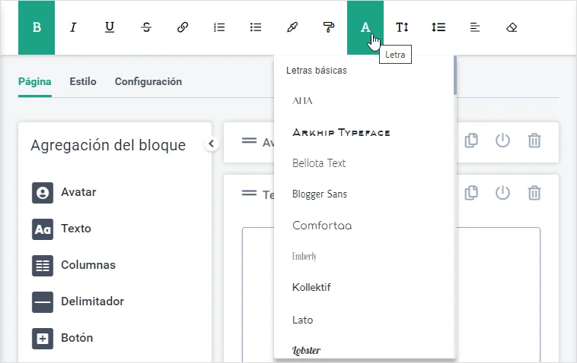Select the text color pen tool
The image size is (577, 363).
click(x=292, y=27)
